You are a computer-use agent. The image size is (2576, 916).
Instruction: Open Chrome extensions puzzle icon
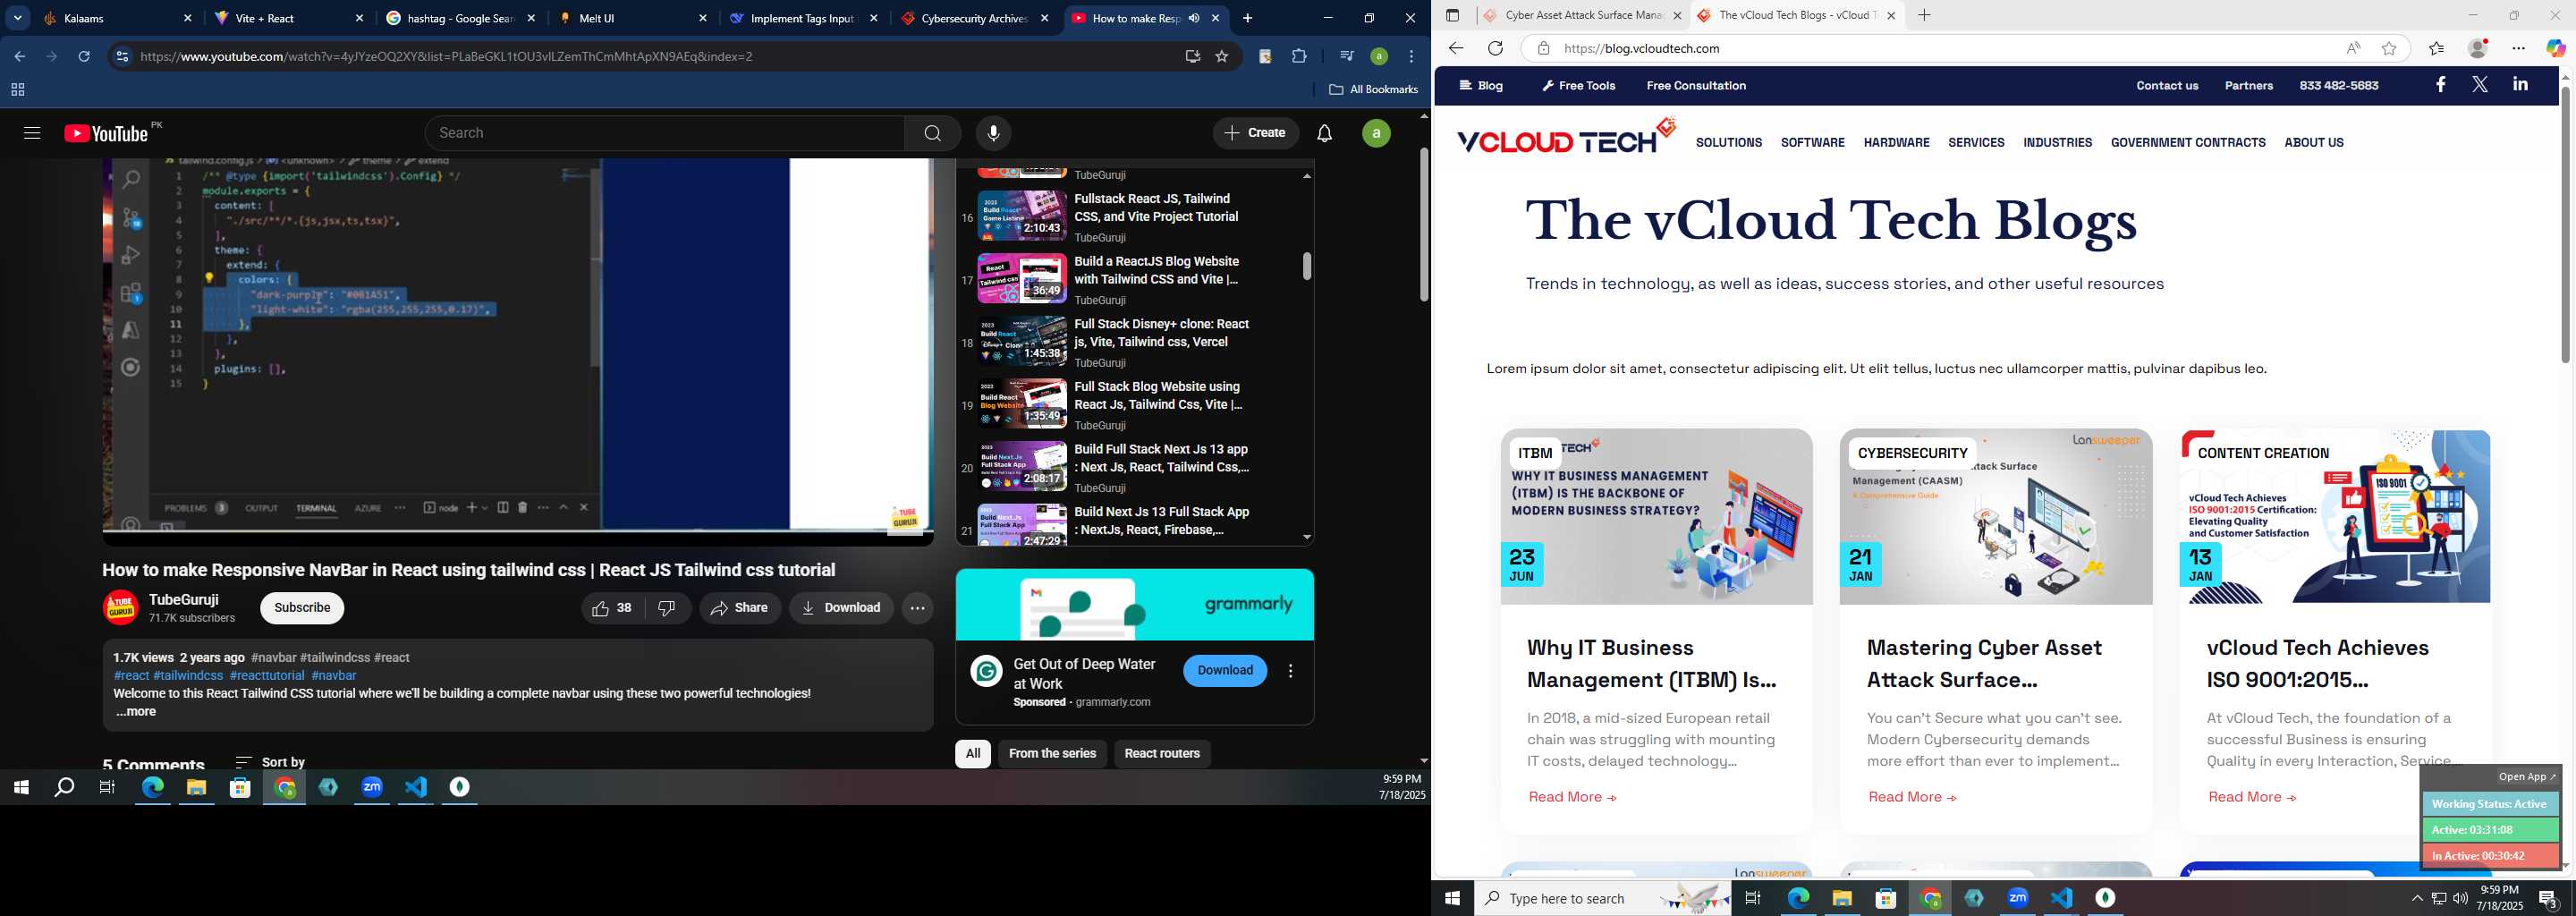click(x=1299, y=57)
